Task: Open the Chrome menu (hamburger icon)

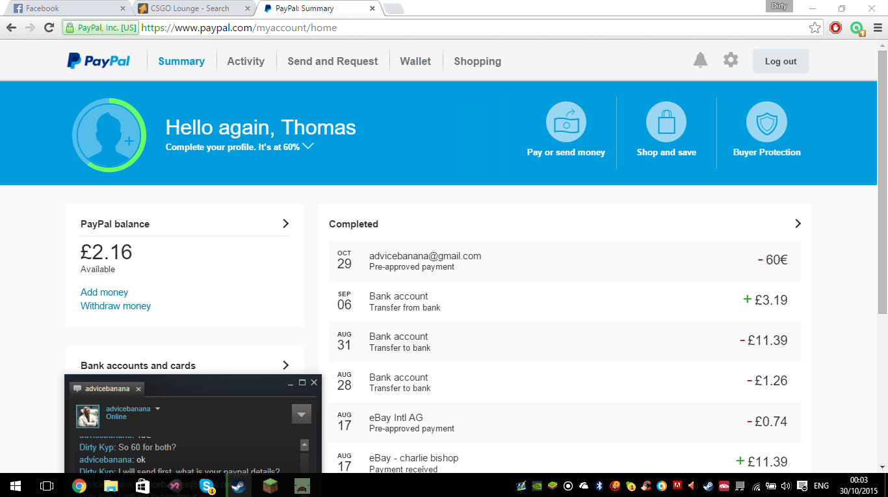Action: point(877,28)
